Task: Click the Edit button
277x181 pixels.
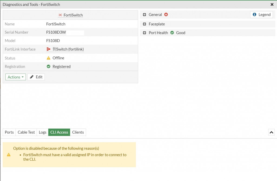Action: (36, 77)
